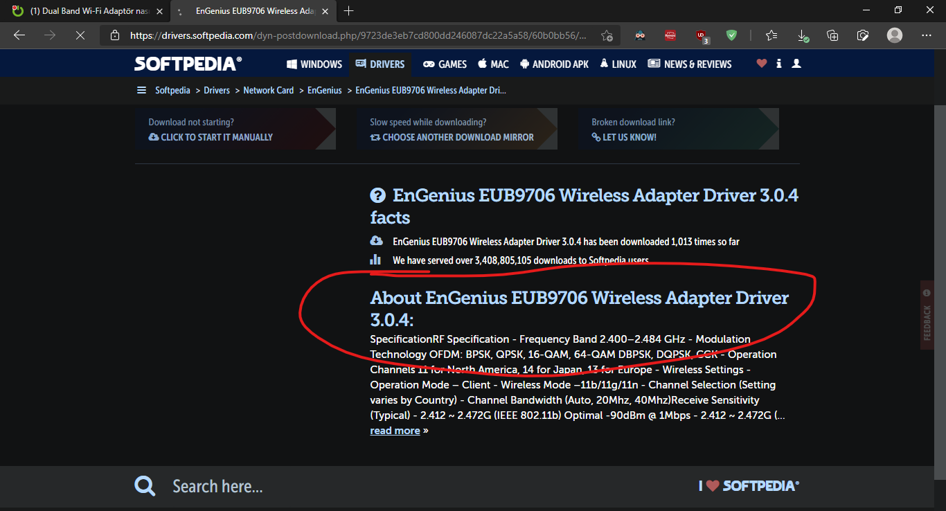Click the question mark facts icon
The width and height of the screenshot is (946, 511).
377,196
